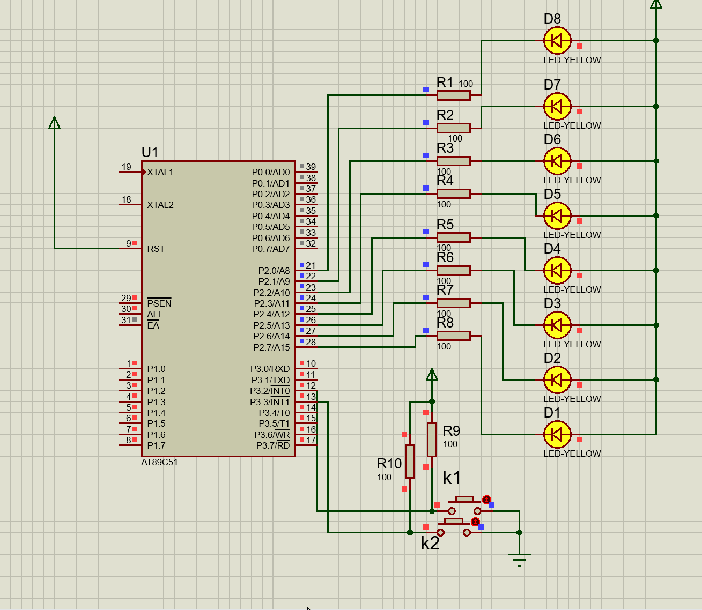Click the PSEN pin label
Viewport: 702px width, 610px height.
point(159,303)
